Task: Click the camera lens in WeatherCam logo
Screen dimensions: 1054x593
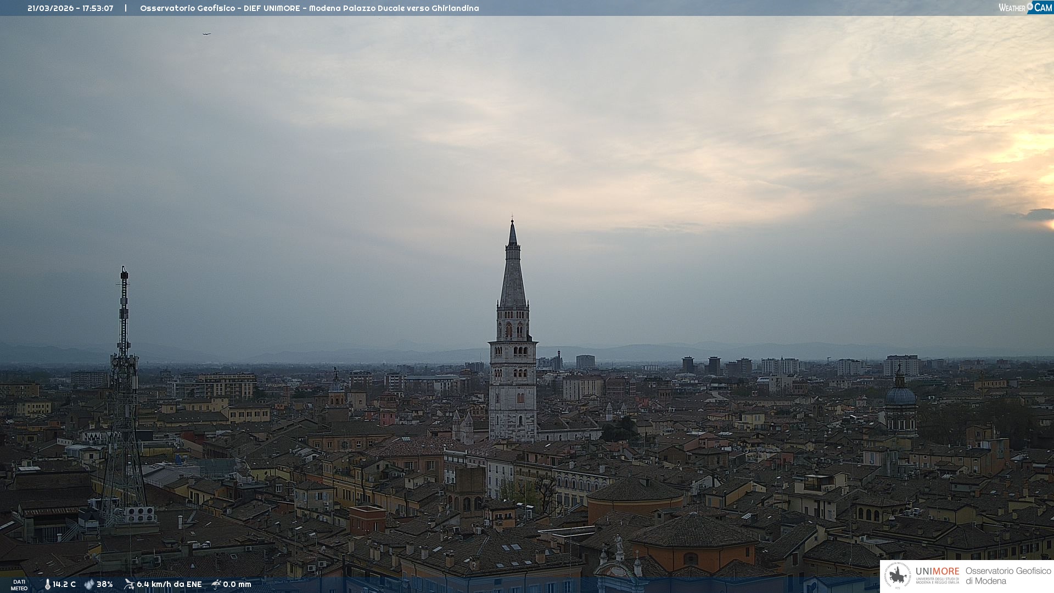Action: coord(1030,7)
